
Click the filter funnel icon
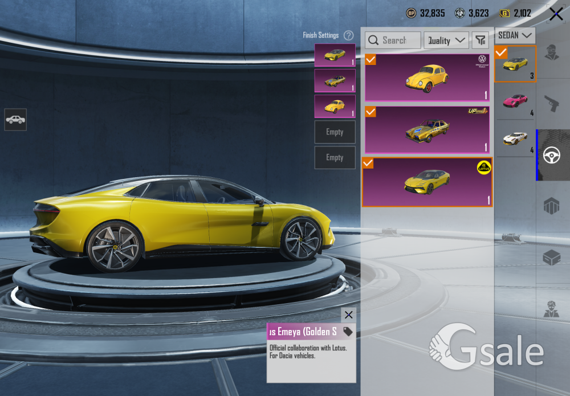tap(481, 40)
